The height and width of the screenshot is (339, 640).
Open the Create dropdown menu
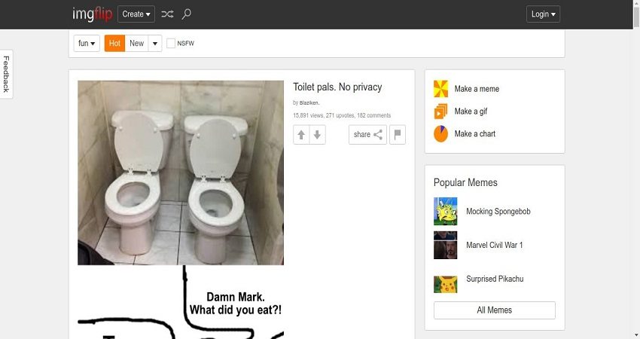[136, 14]
